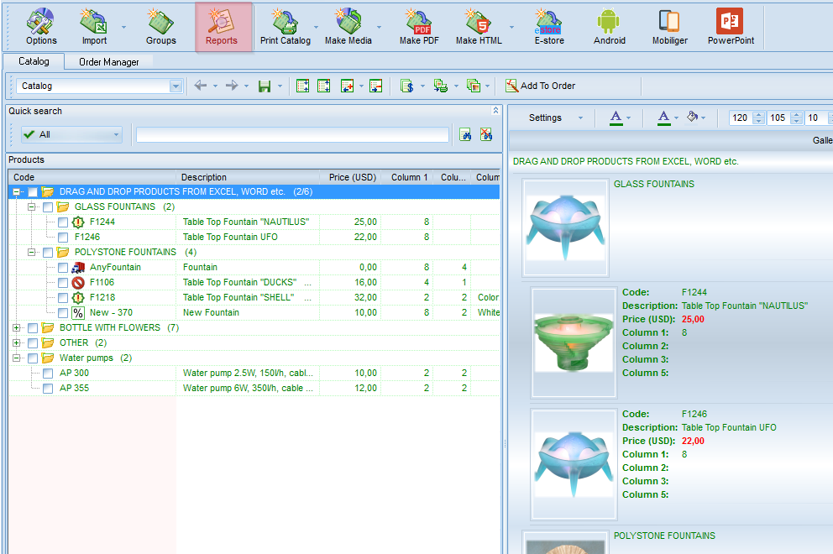Image resolution: width=833 pixels, height=554 pixels.
Task: Toggle the BOTTLE WITH FLOWERS checkbox
Action: 33,328
